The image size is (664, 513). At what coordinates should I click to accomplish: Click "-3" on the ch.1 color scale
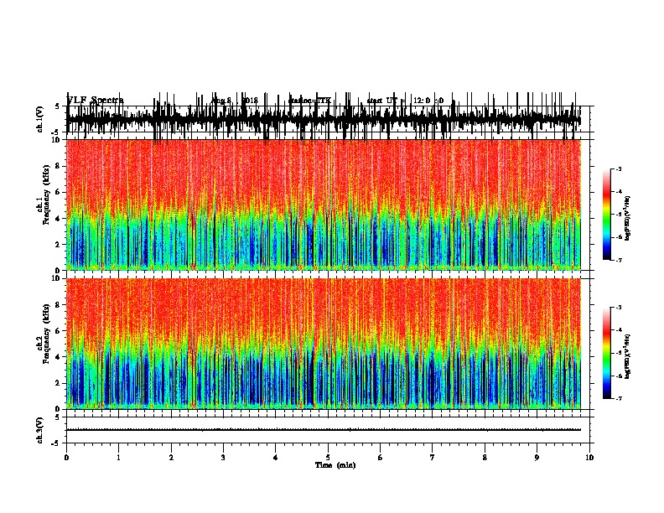(619, 169)
